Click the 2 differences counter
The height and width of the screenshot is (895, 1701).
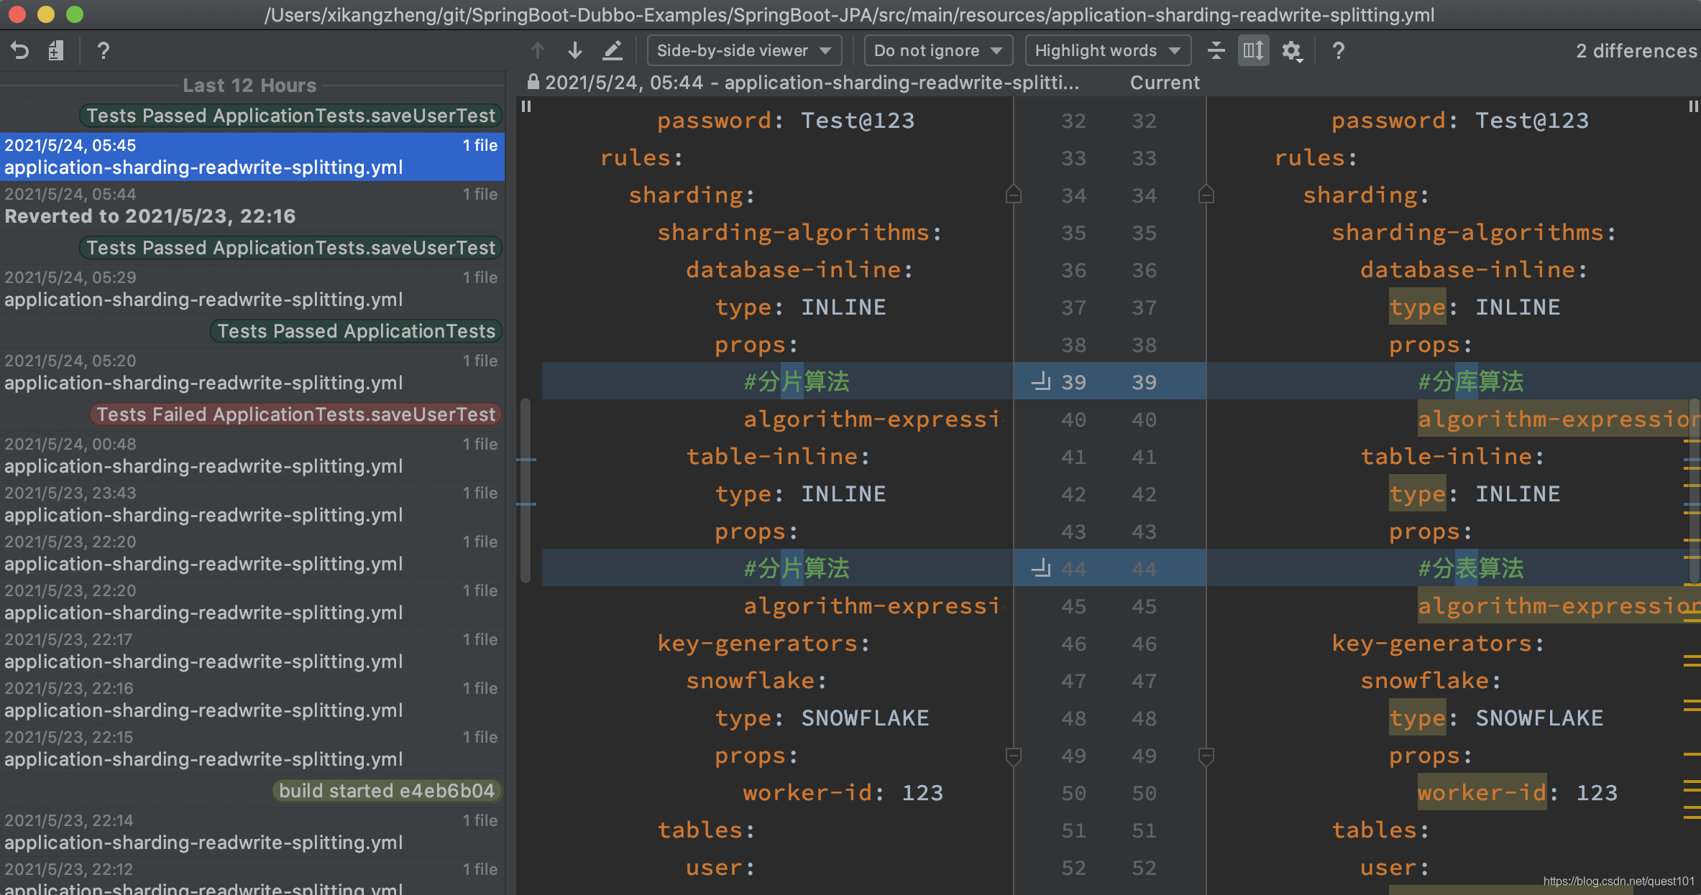pos(1636,50)
